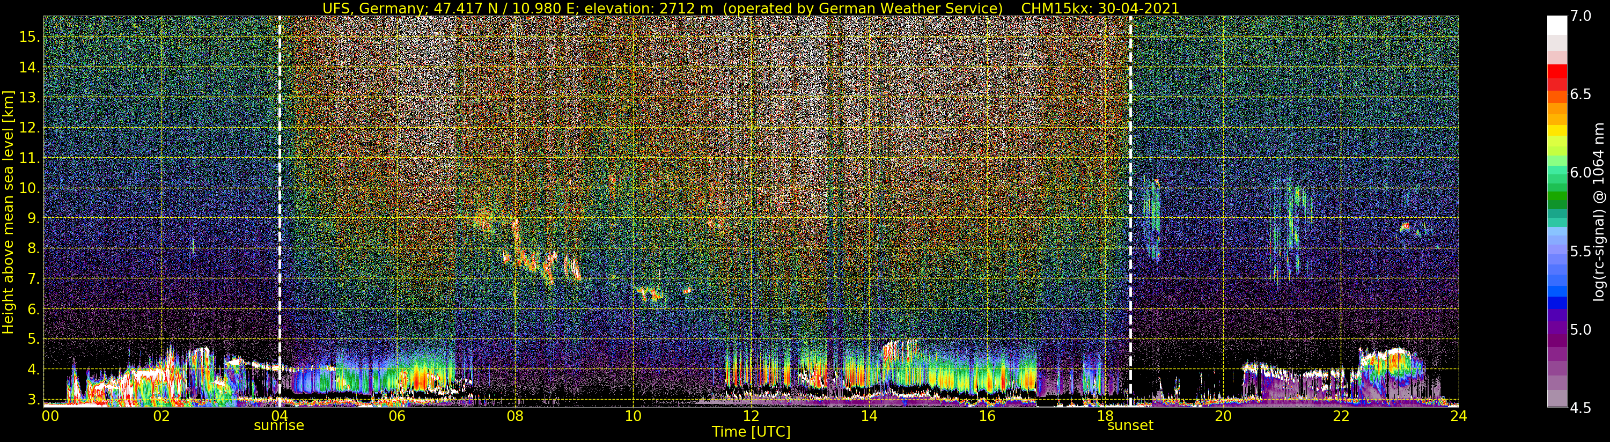This screenshot has height=442, width=1610.
Task: Click the y-axis tick label '8.'
Action: pyautogui.click(x=33, y=249)
